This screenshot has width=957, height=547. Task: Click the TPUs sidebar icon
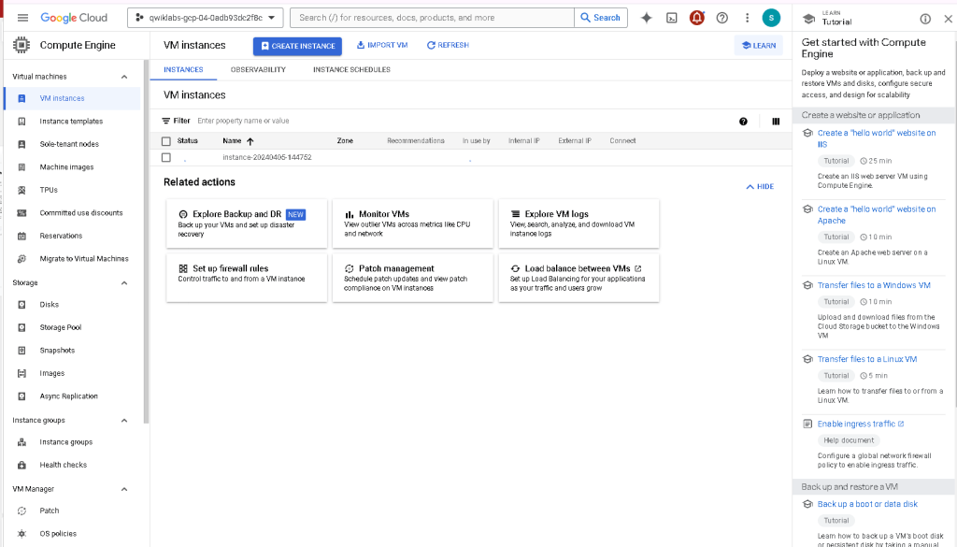coord(22,190)
